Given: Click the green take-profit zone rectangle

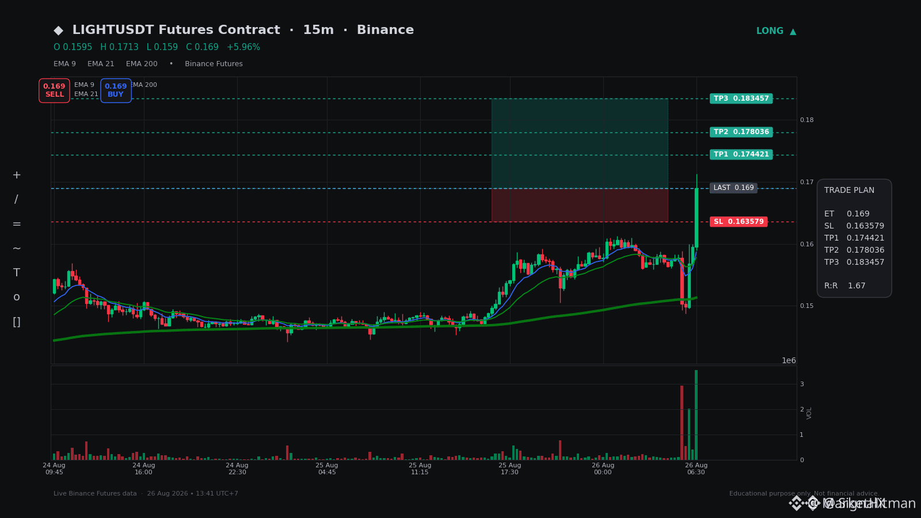Looking at the screenshot, I should click(x=580, y=143).
